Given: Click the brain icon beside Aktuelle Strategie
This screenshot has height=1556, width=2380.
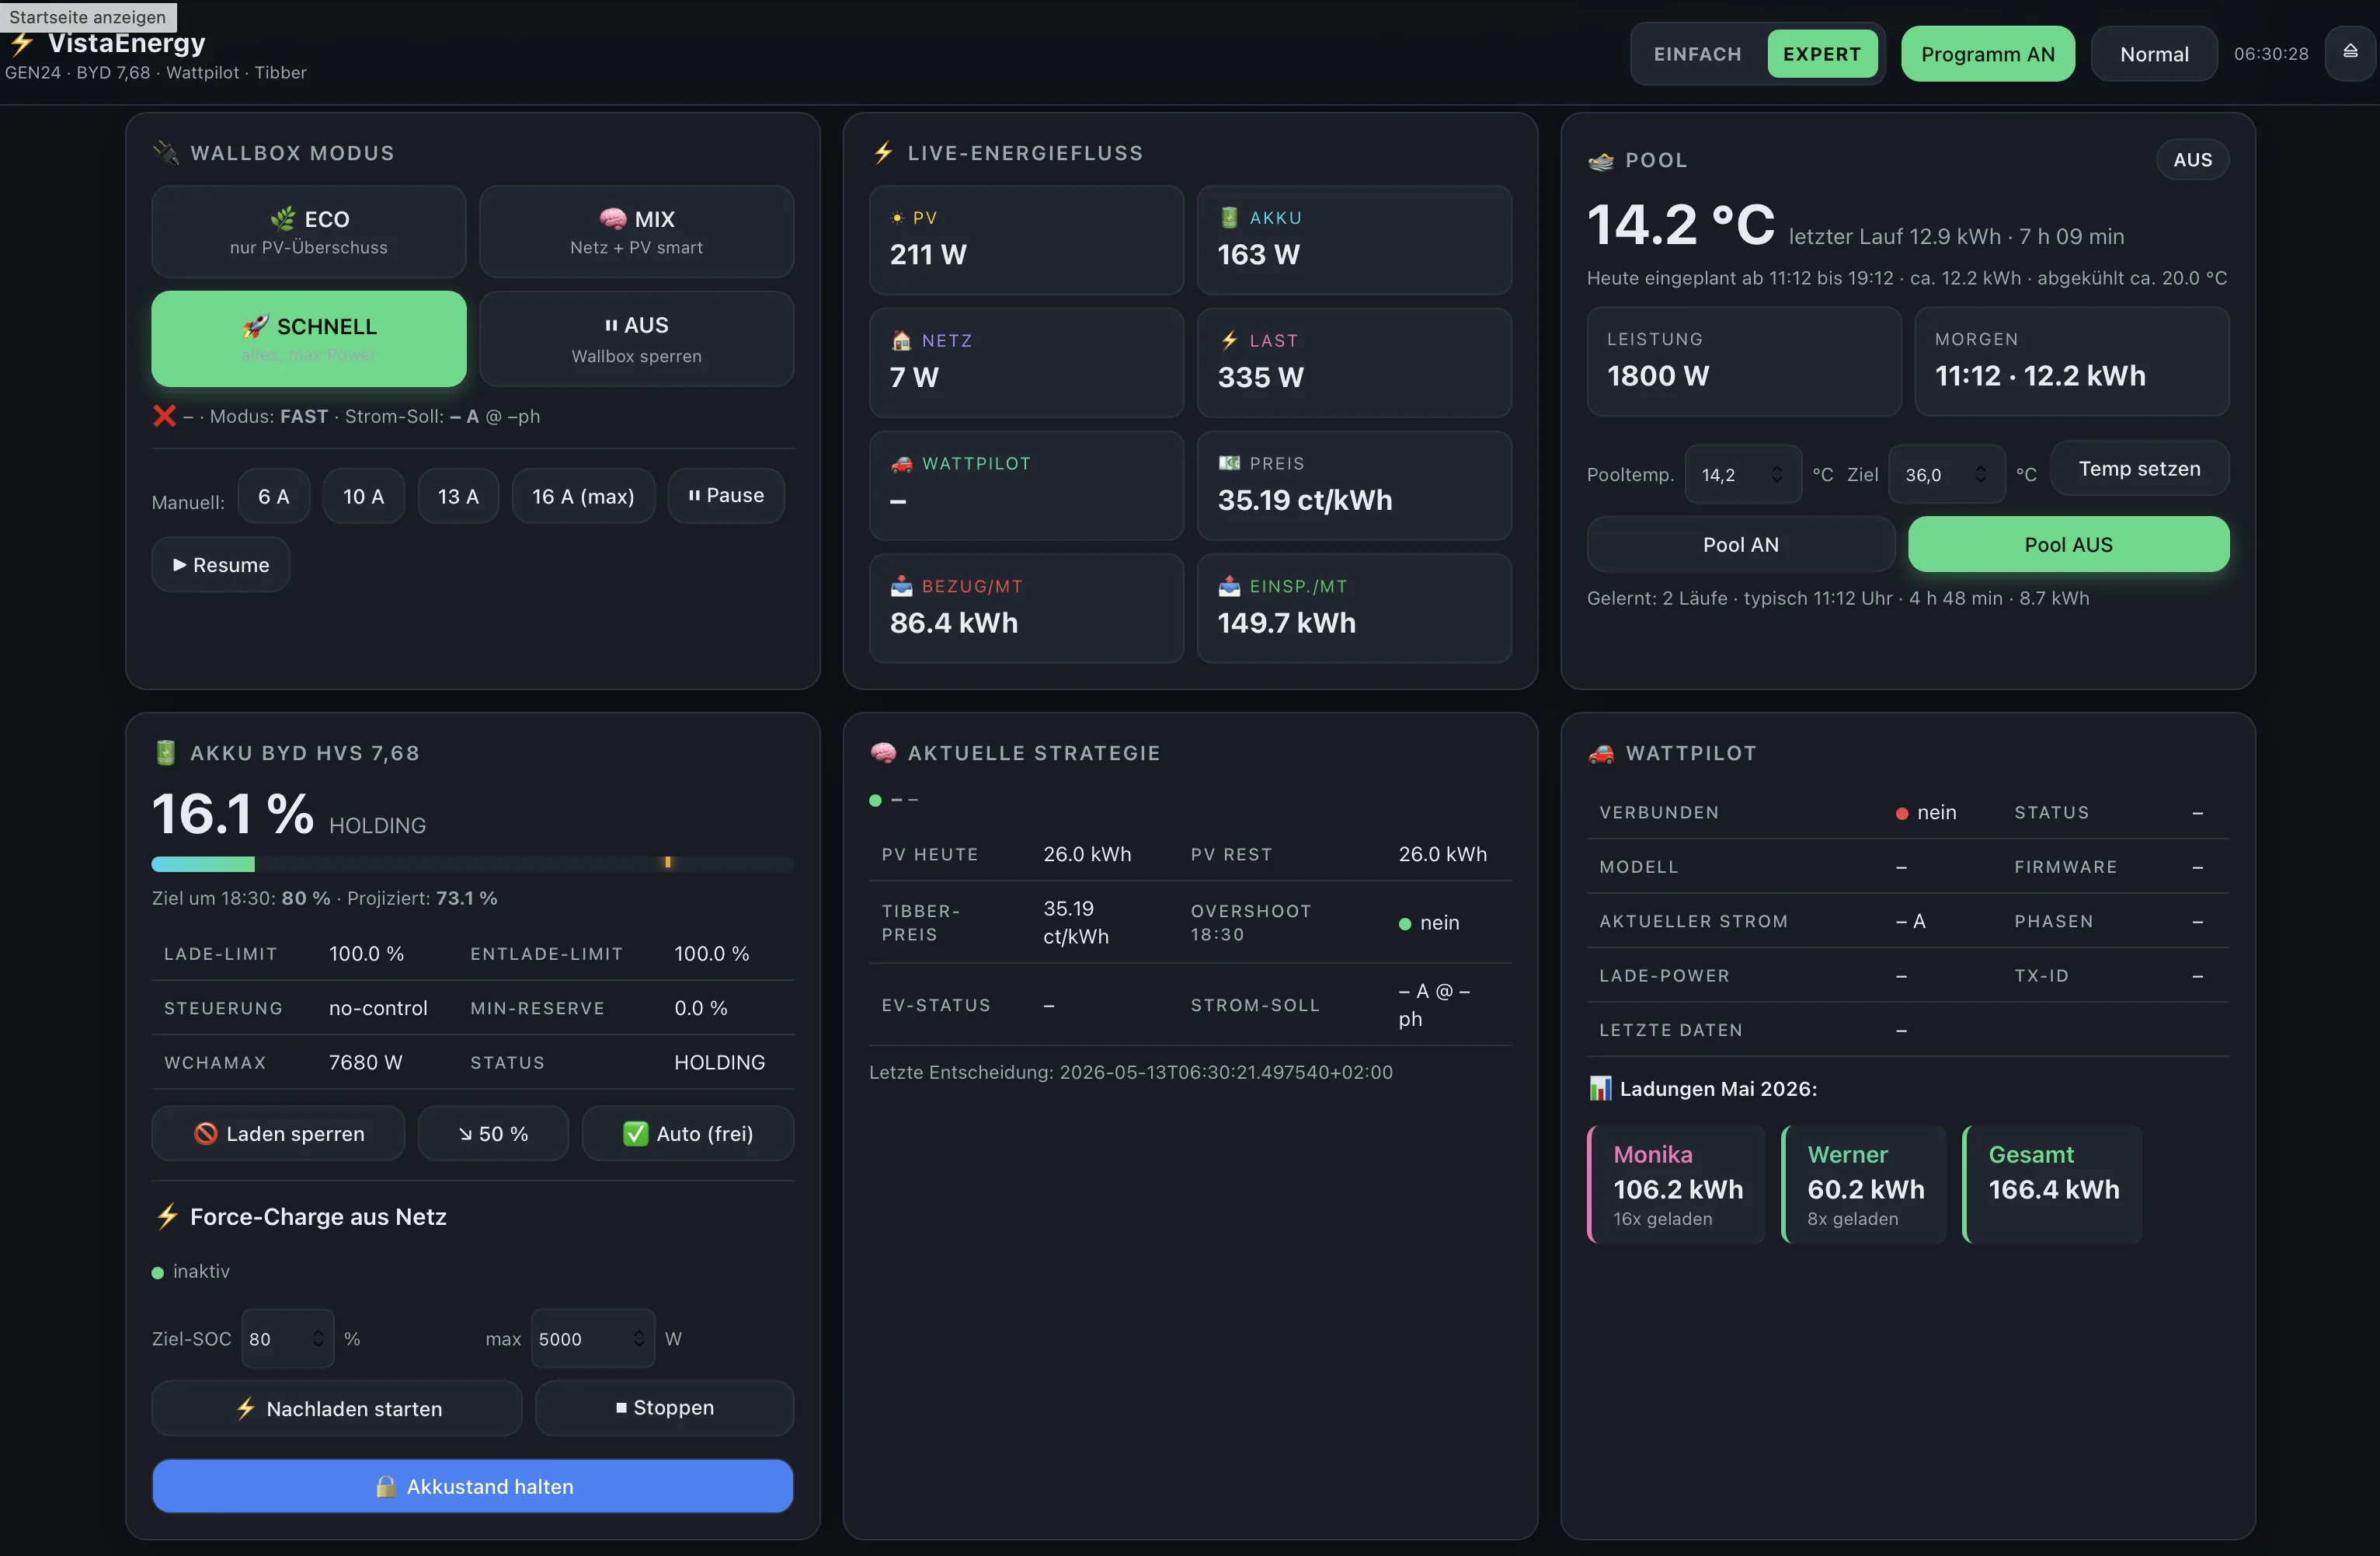Looking at the screenshot, I should tap(883, 752).
